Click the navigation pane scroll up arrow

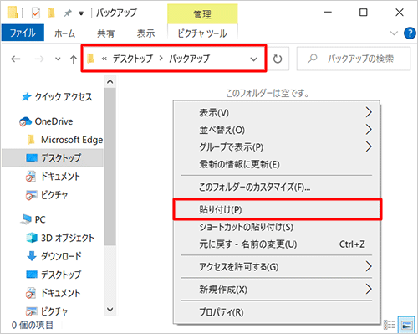(110, 81)
